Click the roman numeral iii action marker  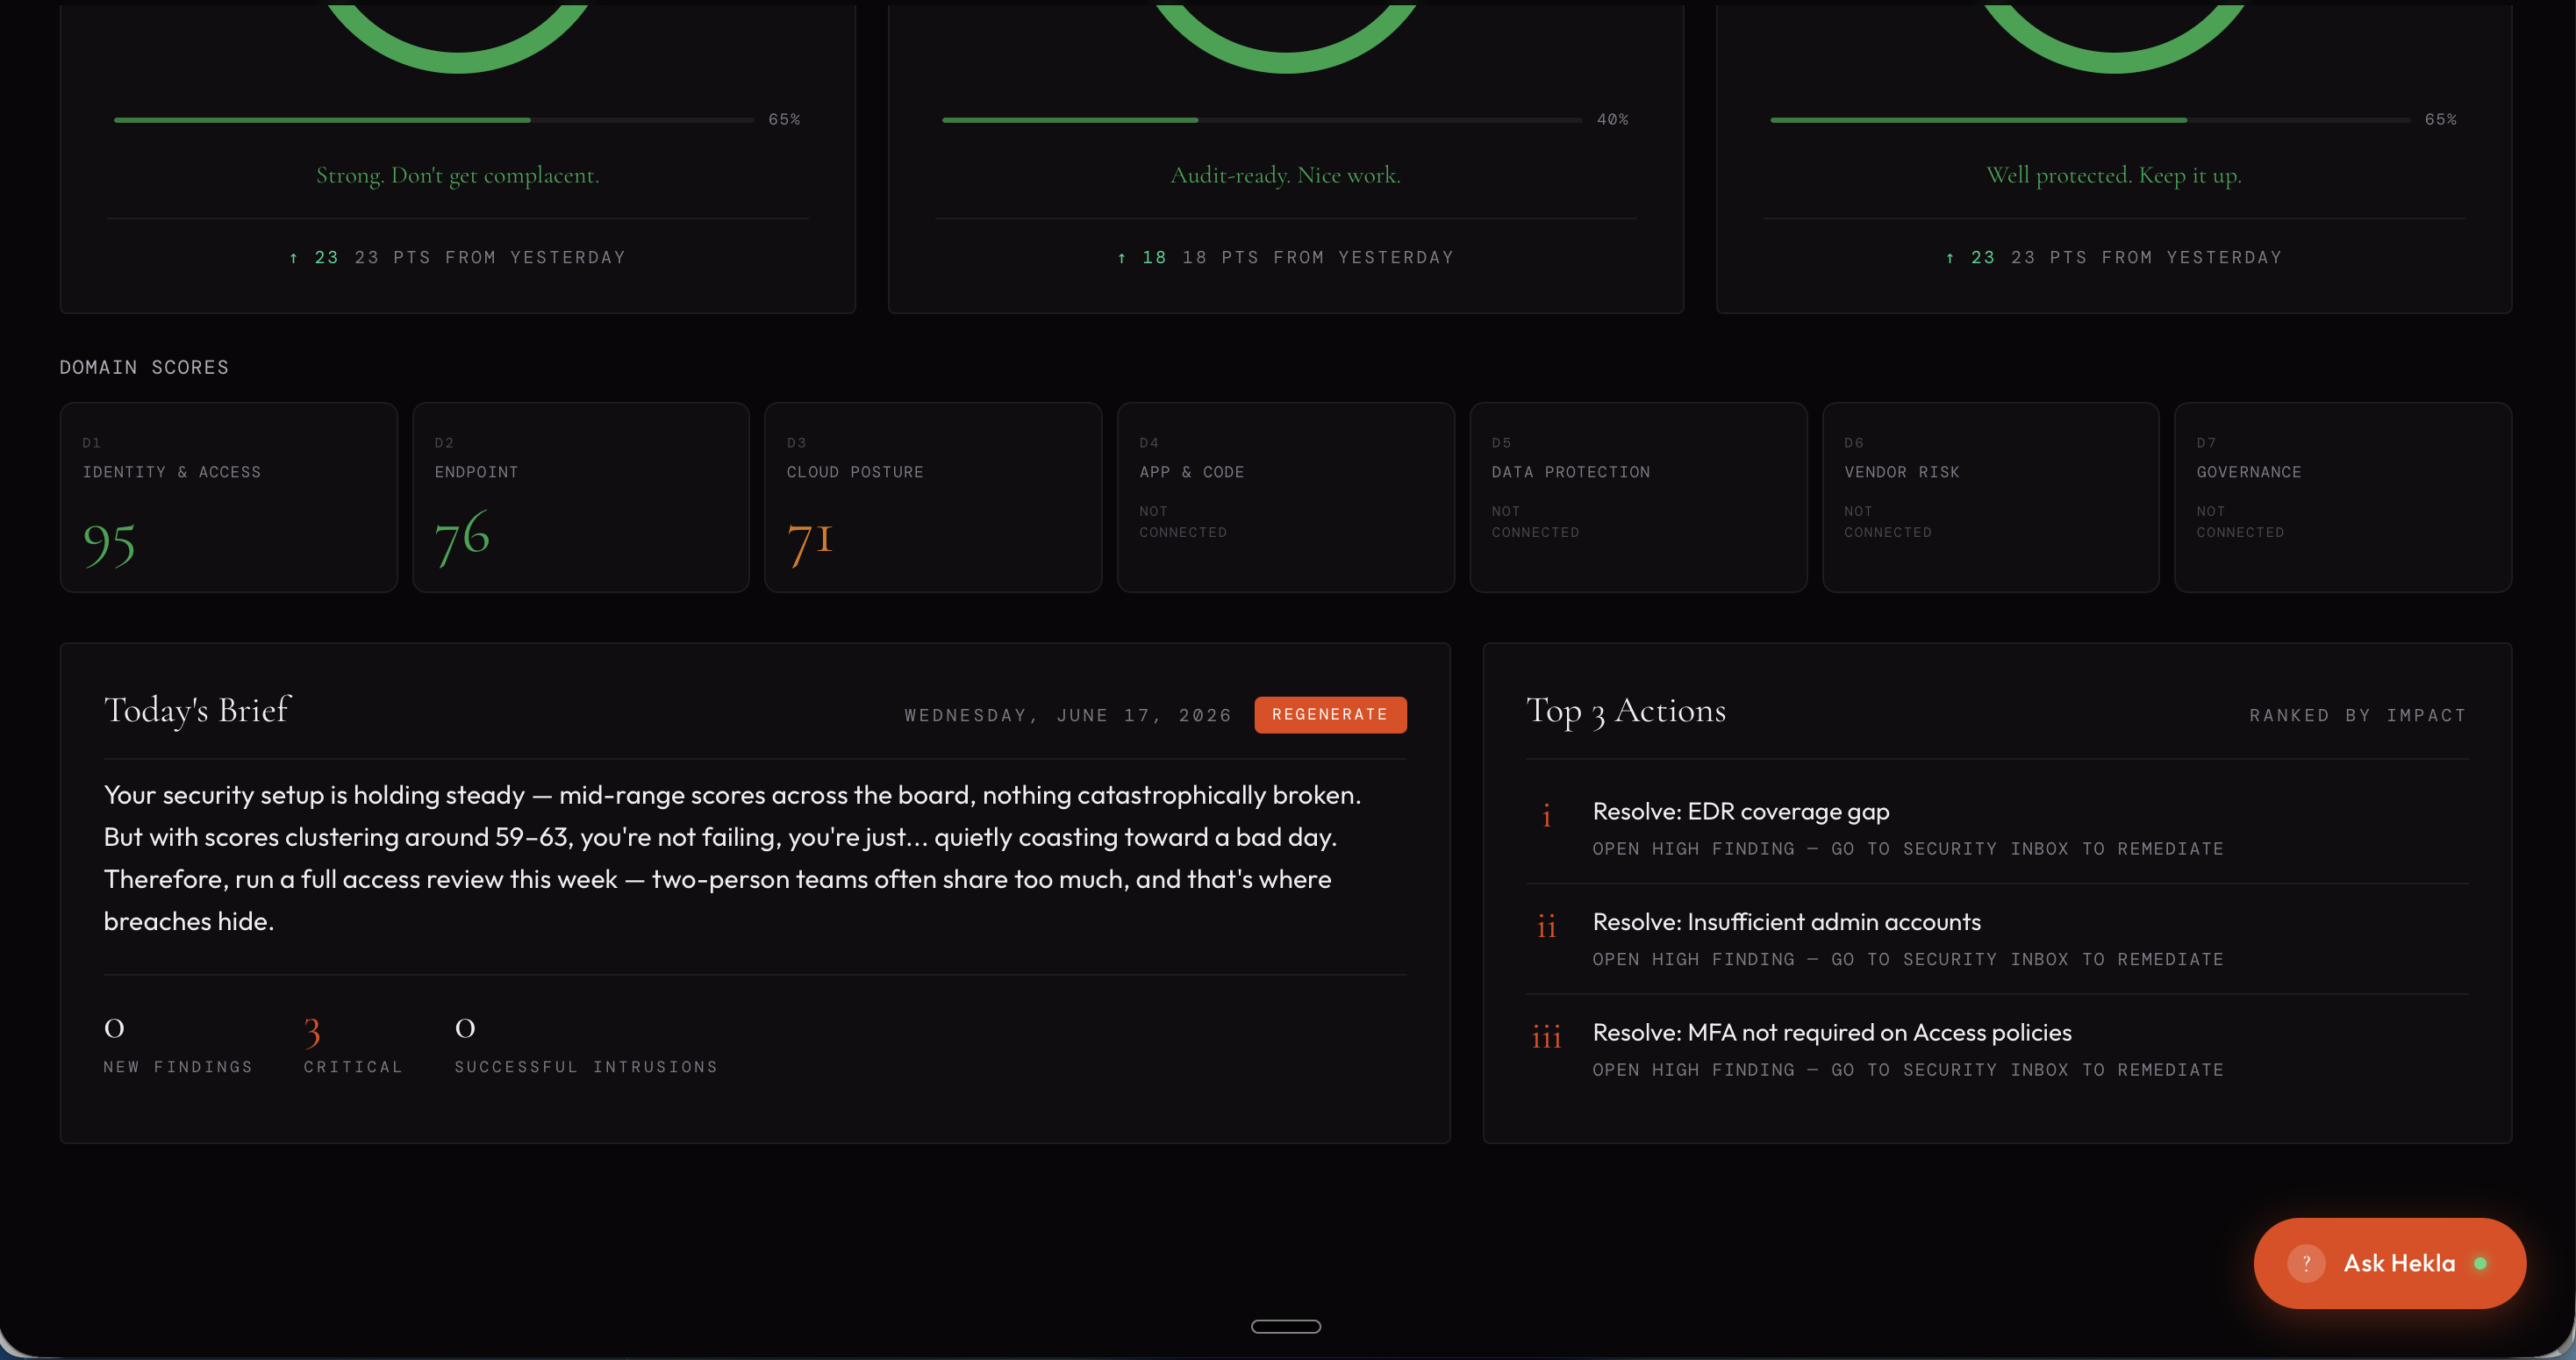pos(1546,1037)
